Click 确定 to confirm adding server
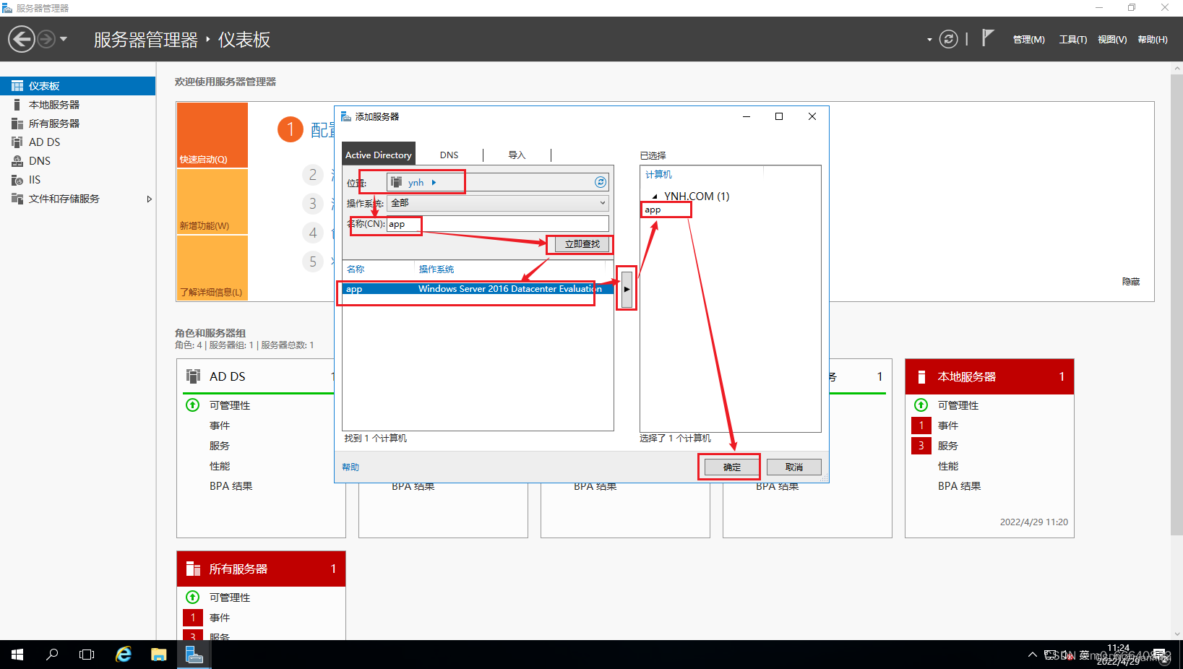The width and height of the screenshot is (1183, 669). [732, 467]
